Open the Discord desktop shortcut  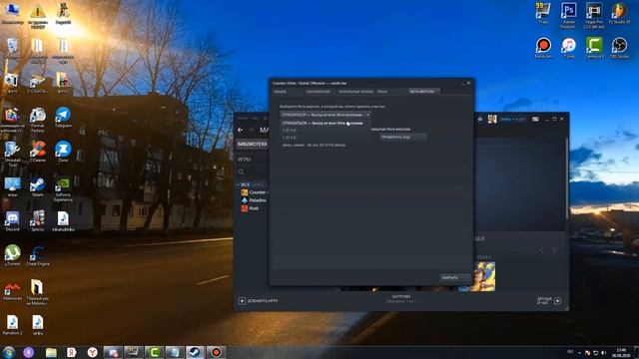pyautogui.click(x=12, y=221)
